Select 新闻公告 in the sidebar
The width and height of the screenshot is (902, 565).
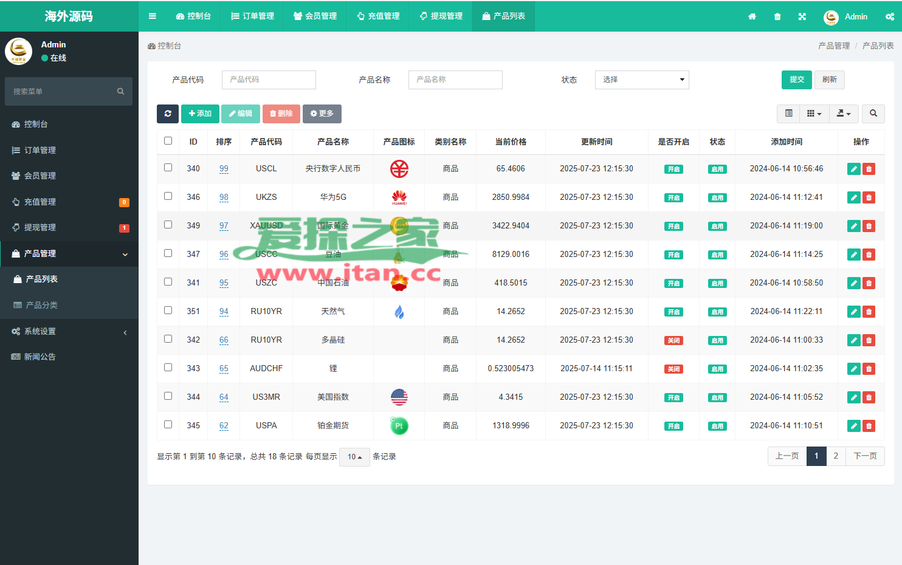click(69, 357)
